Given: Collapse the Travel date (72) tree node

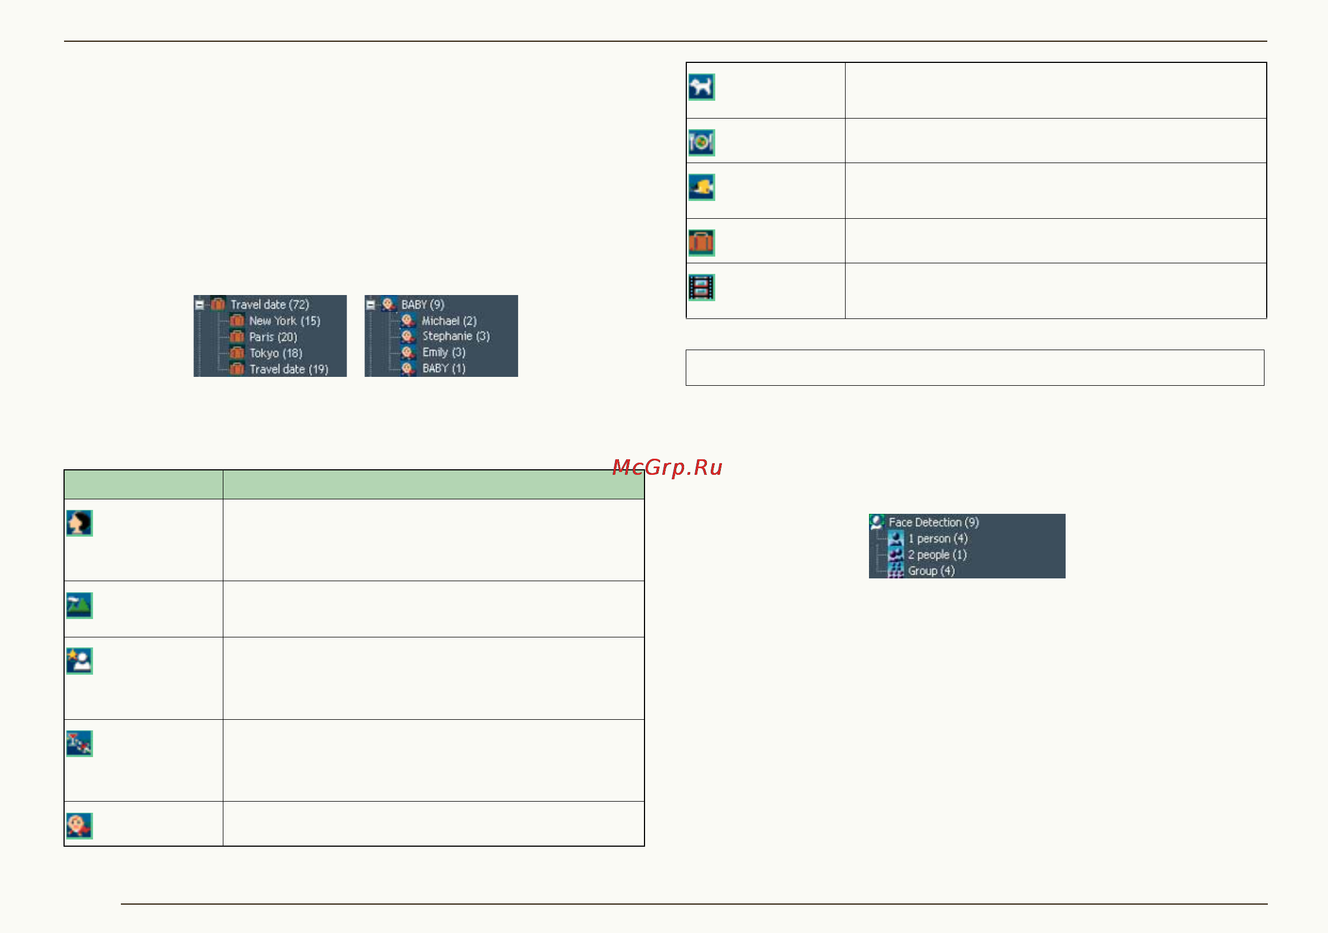Looking at the screenshot, I should coord(199,305).
